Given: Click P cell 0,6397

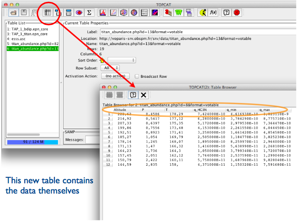Looking at the screenshot, I should click(x=153, y=123).
